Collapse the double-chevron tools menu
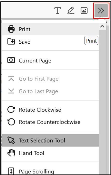The width and height of the screenshot is (111, 175). coord(101,11)
